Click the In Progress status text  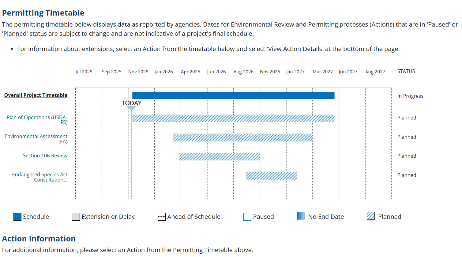point(410,96)
